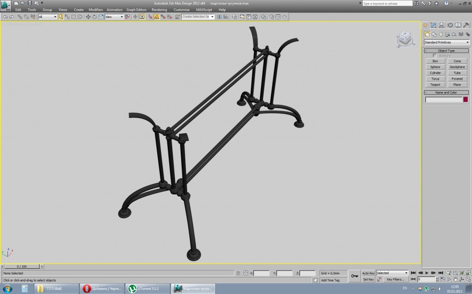This screenshot has height=294, width=472.
Task: Toggle the selection lock padlock
Action: point(238,273)
